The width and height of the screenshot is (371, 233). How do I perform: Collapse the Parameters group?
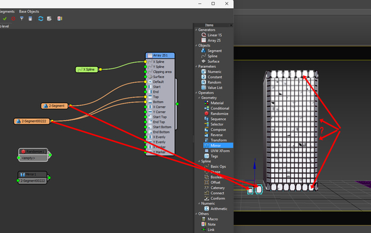(196, 67)
